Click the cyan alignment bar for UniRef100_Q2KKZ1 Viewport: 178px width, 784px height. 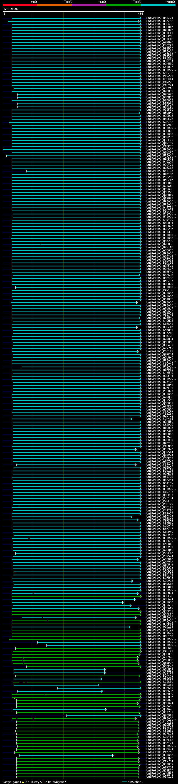point(99,688)
